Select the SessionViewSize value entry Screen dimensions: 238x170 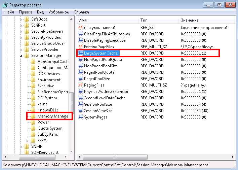[x=98, y=111]
